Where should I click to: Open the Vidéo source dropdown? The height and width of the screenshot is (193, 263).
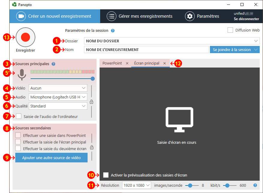(58, 88)
